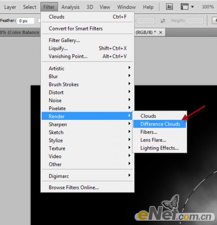Click the Feather value input field
The width and height of the screenshot is (217, 225).
pos(26,21)
